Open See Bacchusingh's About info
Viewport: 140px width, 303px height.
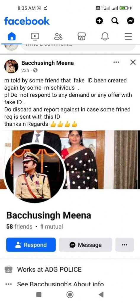click(x=60, y=284)
